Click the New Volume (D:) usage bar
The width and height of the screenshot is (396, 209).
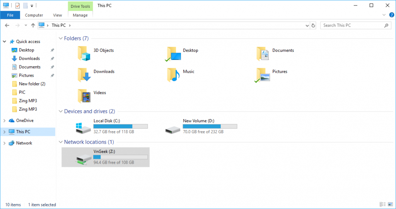[x=210, y=126]
